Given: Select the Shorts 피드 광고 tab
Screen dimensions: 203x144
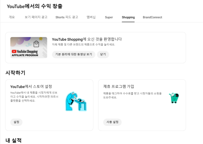Looking at the screenshot, I should (x=67, y=17).
